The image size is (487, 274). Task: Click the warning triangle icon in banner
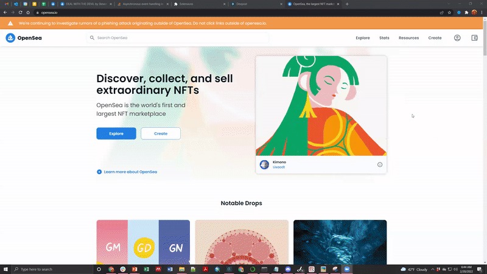(x=10, y=23)
